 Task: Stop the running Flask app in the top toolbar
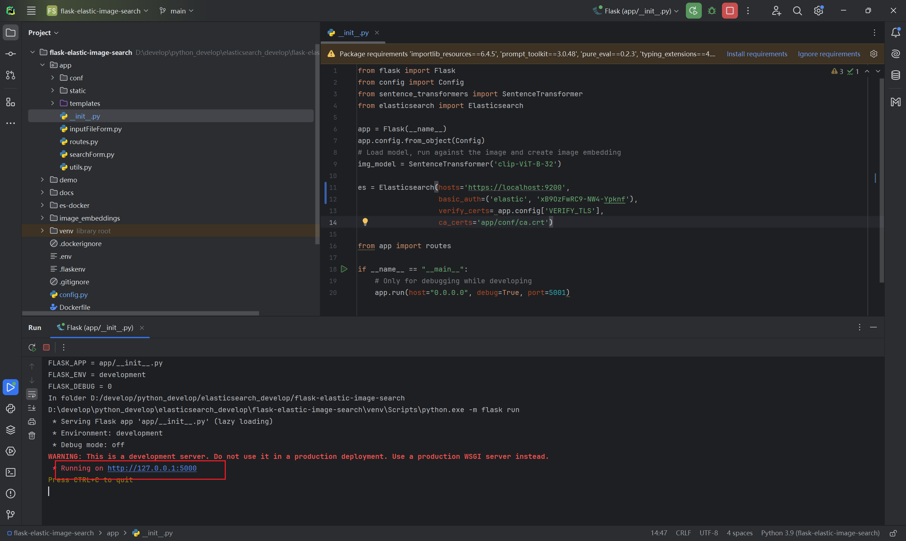click(730, 11)
